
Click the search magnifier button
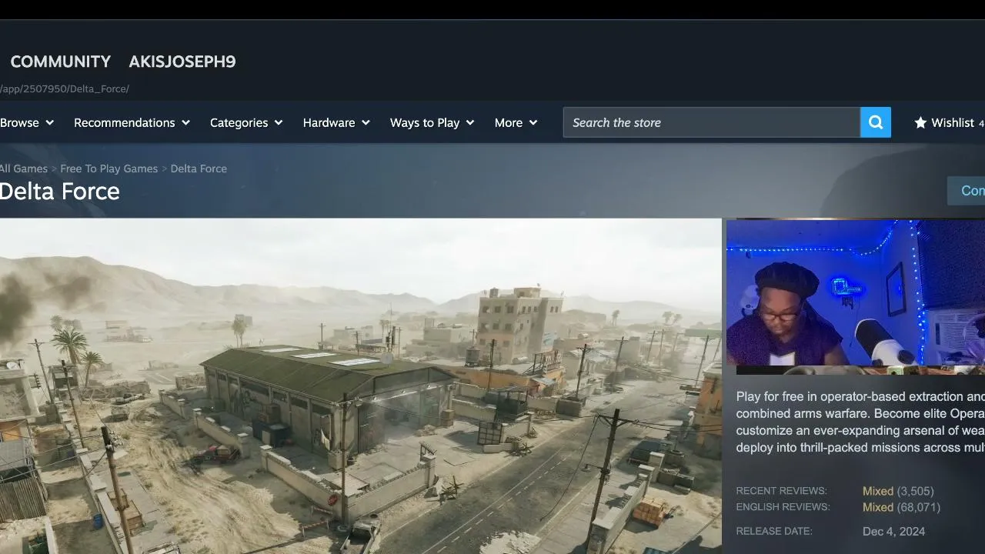click(876, 122)
